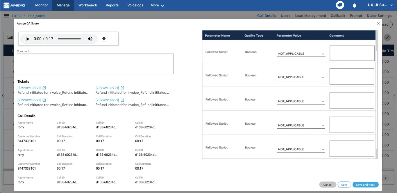This screenshot has width=397, height=193.
Task: Play the call recording audio
Action: pyautogui.click(x=28, y=39)
